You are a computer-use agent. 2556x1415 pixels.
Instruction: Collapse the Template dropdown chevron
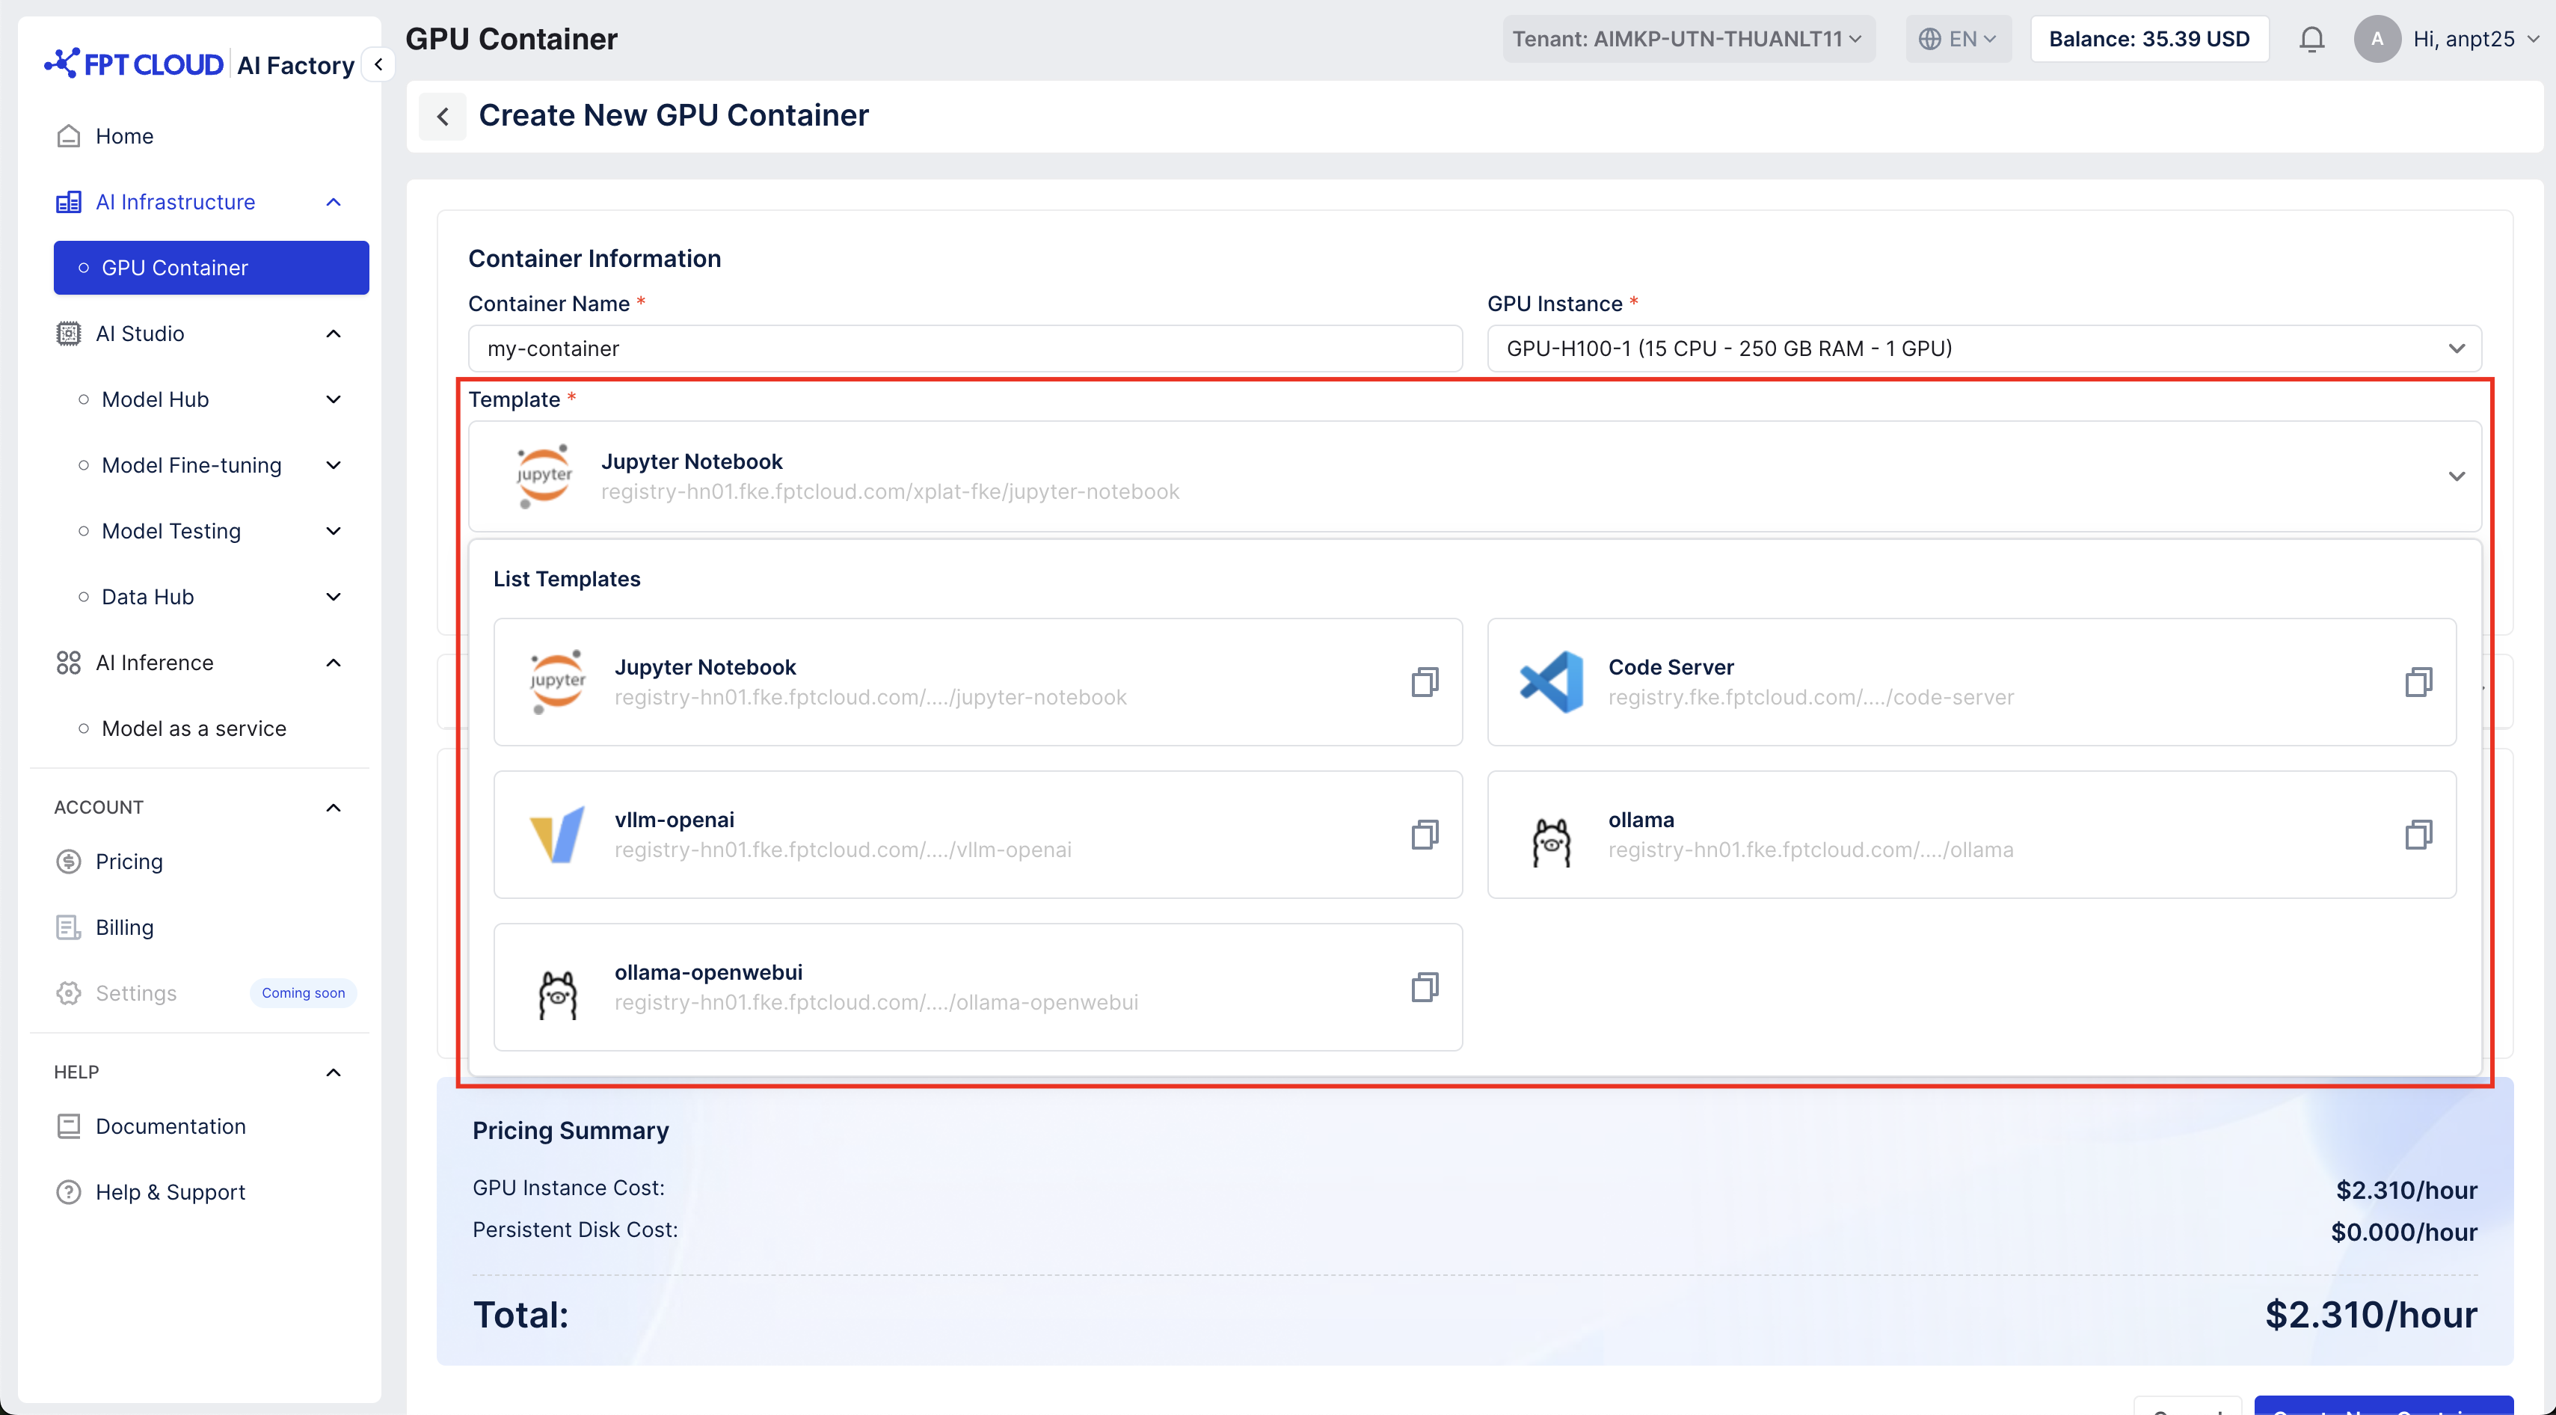pyautogui.click(x=2456, y=476)
